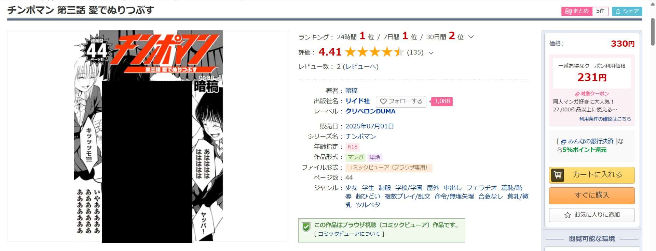Open the publisher link リイド社
Image resolution: width=656 pixels, height=251 pixels.
pos(357,101)
